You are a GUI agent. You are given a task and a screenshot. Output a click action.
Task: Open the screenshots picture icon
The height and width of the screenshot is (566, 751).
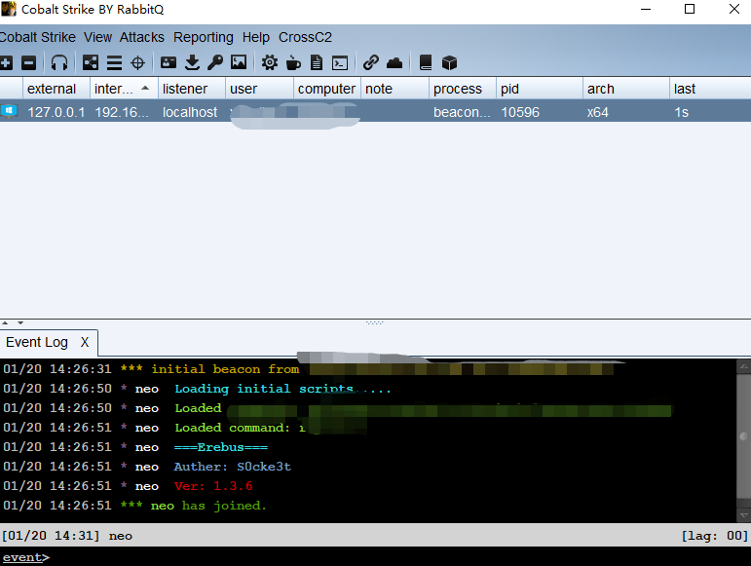(238, 63)
